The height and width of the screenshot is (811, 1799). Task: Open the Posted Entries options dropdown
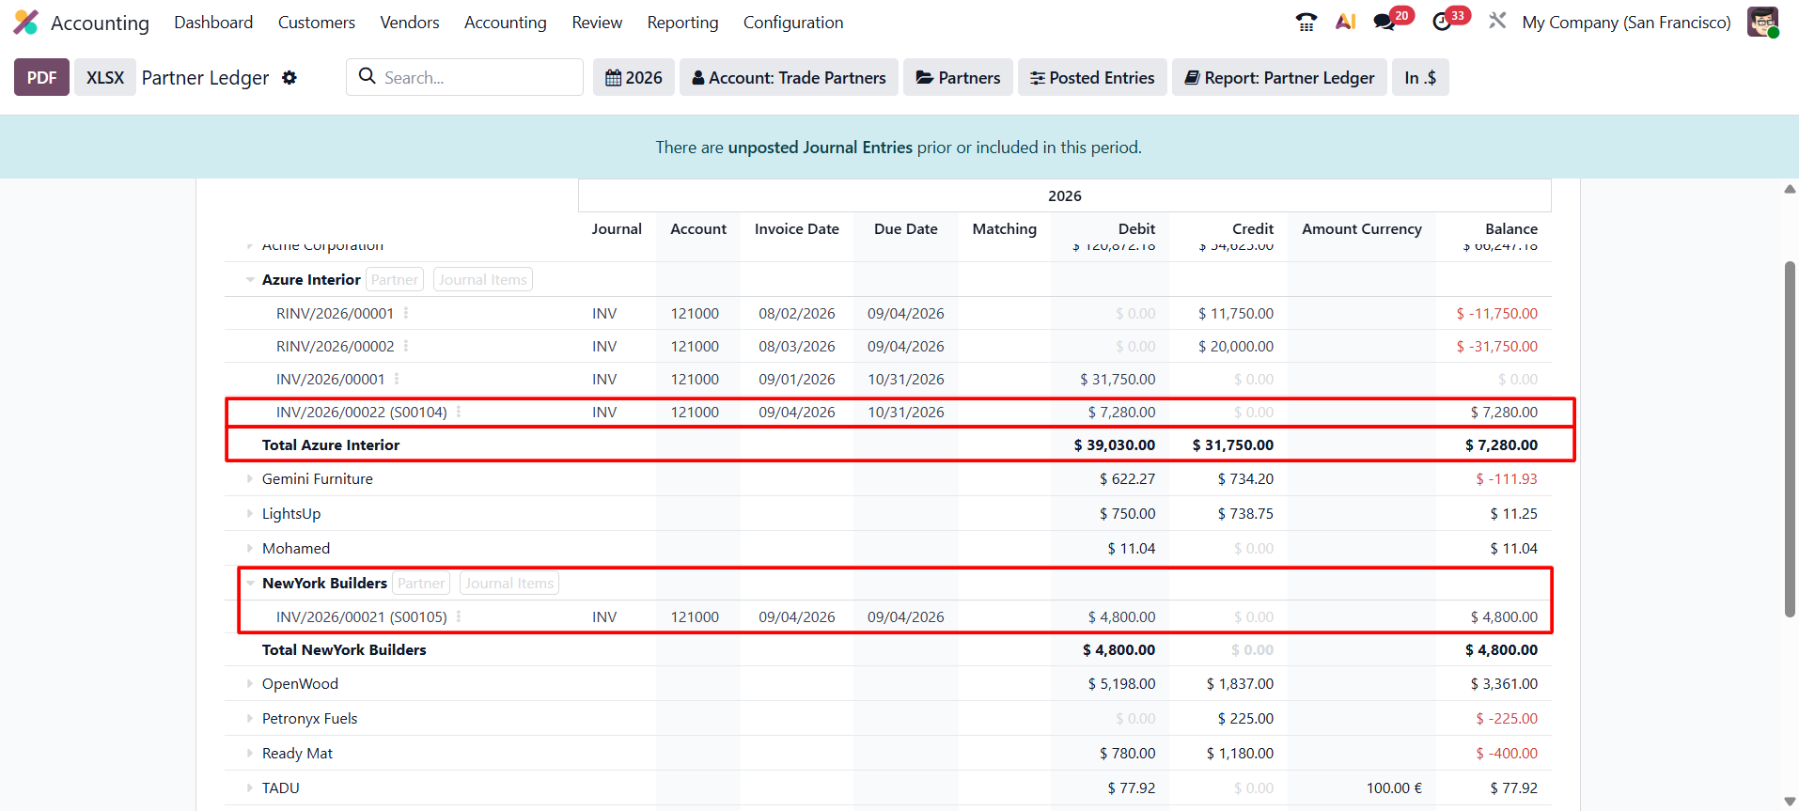tap(1092, 77)
